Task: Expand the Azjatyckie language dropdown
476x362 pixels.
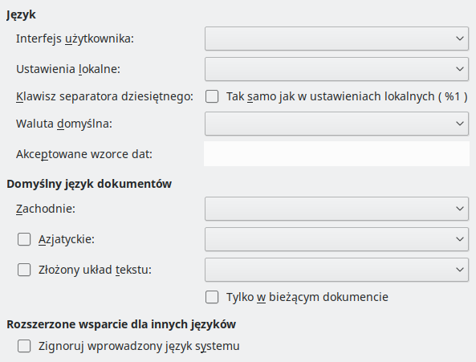Action: (336, 239)
